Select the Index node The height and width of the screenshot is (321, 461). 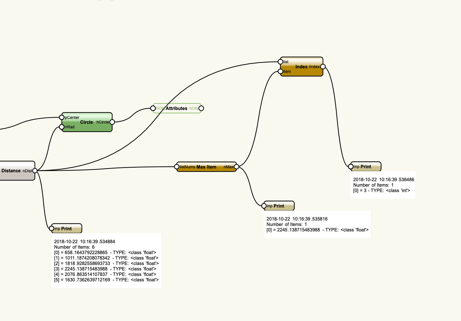(301, 67)
